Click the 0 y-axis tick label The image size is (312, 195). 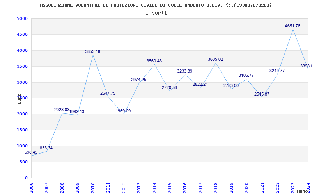click(27, 178)
